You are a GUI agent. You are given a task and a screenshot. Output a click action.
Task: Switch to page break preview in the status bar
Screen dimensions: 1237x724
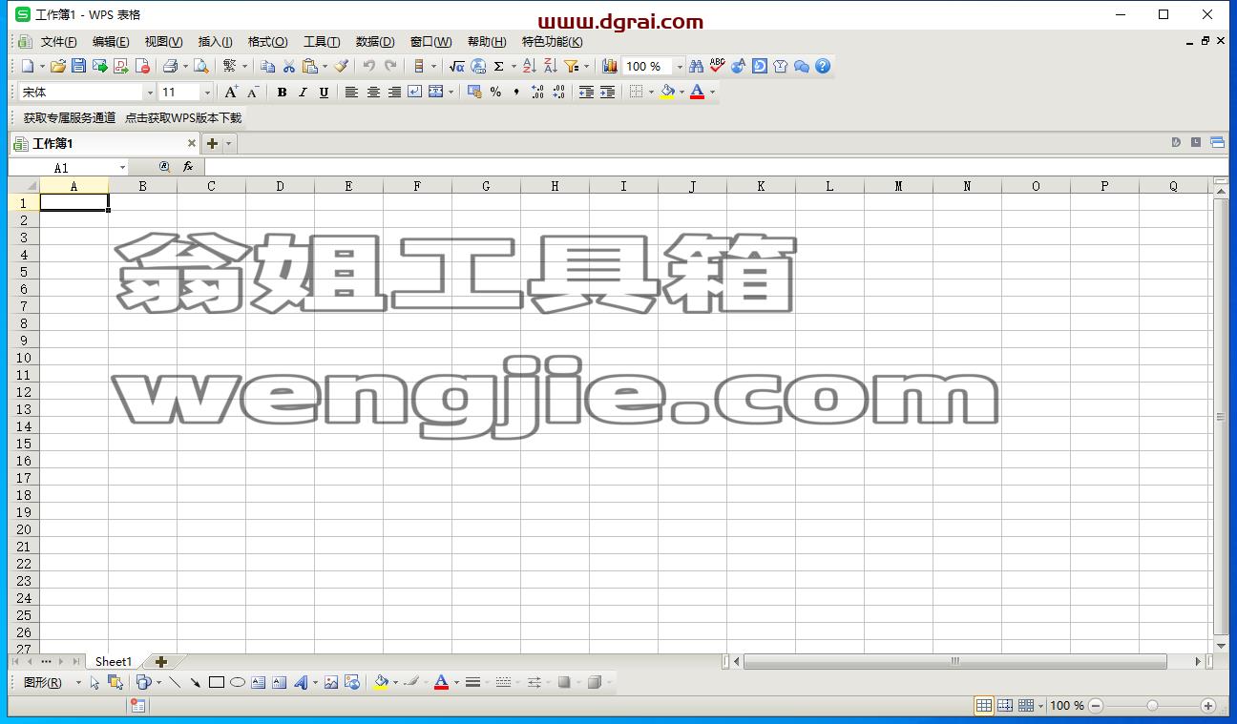point(1005,706)
